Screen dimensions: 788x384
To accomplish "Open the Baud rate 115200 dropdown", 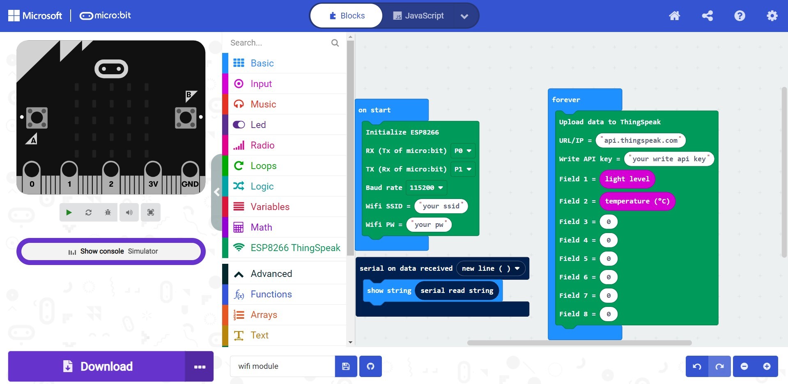I will pyautogui.click(x=426, y=187).
